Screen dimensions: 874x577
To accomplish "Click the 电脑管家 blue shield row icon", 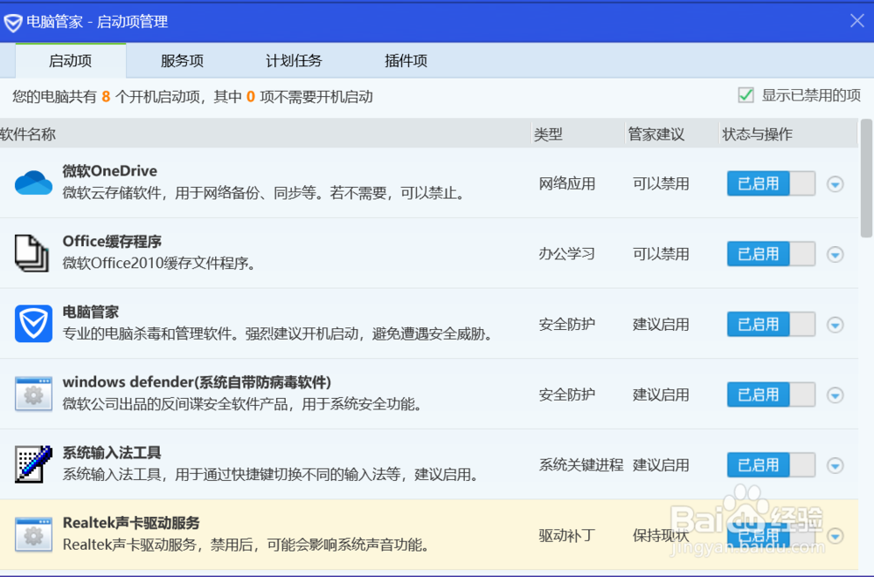I will point(33,324).
